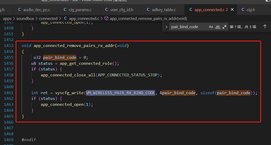Click the C file icon on cig_params.c tab

coord(65,10)
